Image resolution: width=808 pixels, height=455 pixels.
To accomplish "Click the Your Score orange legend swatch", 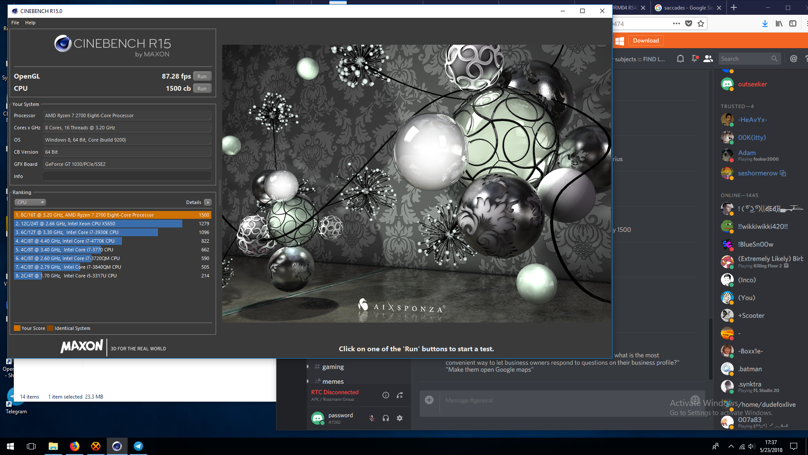I will tap(17, 328).
